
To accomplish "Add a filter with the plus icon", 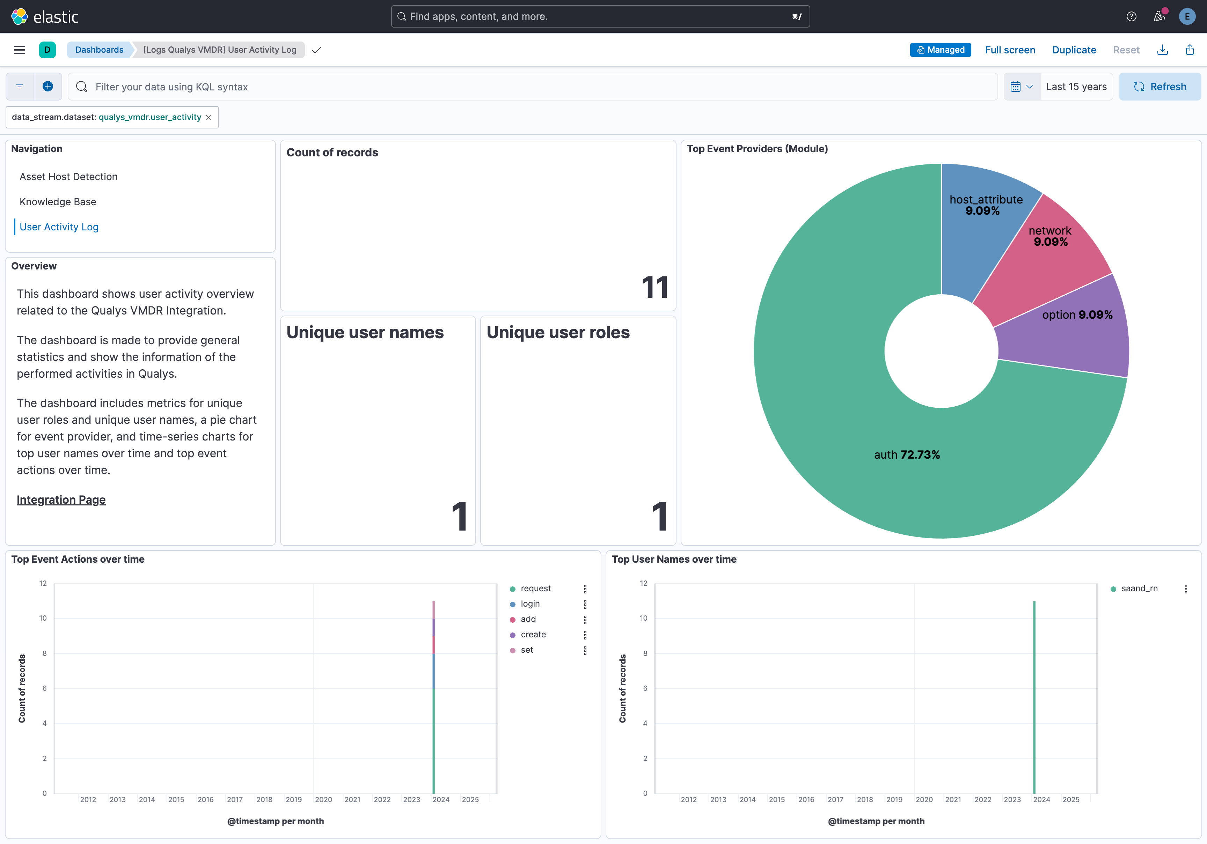I will pyautogui.click(x=48, y=86).
